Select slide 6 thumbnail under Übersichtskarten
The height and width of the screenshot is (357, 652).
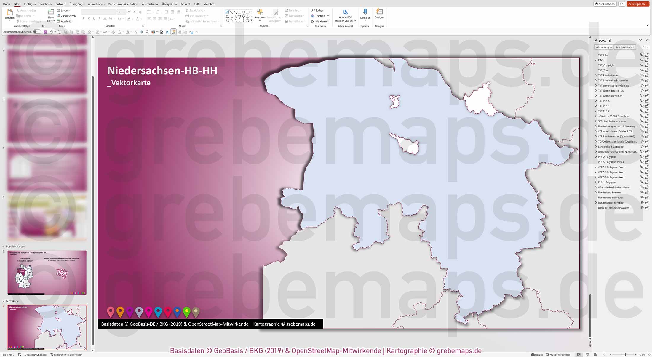[x=47, y=273]
